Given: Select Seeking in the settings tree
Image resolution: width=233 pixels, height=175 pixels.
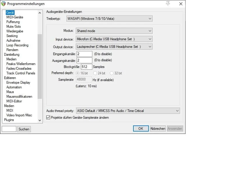Looking at the screenshot, I should [x=12, y=36].
